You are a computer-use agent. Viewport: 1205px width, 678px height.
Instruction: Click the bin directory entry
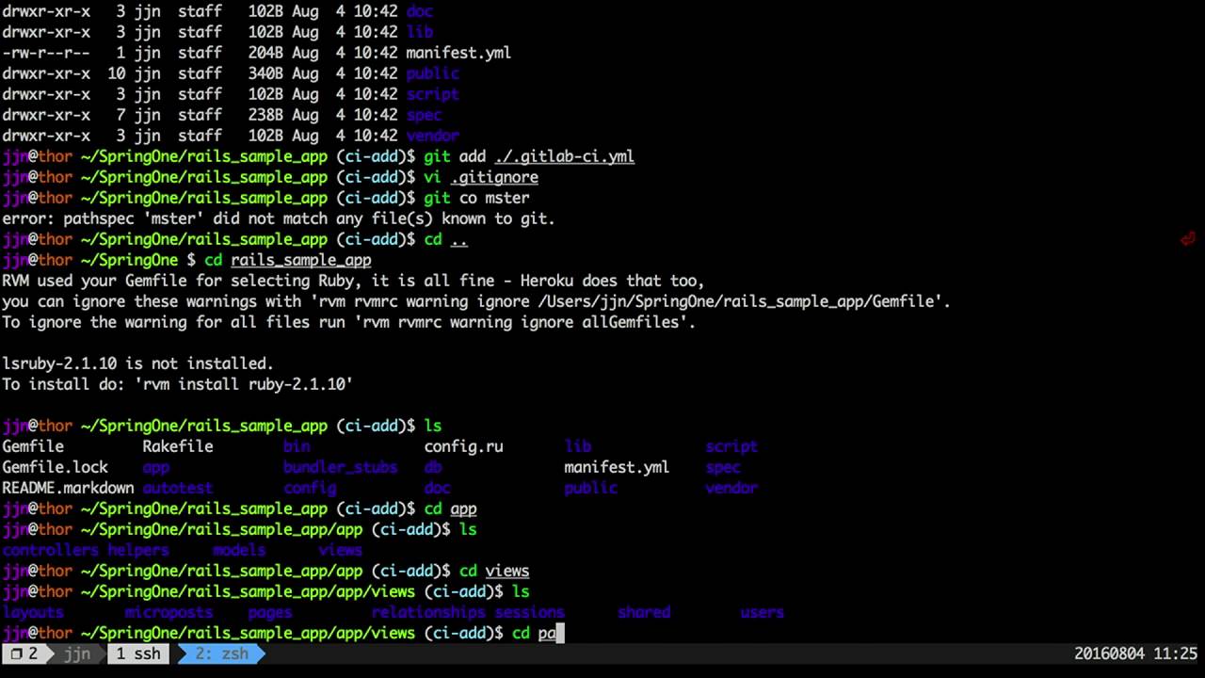click(297, 446)
